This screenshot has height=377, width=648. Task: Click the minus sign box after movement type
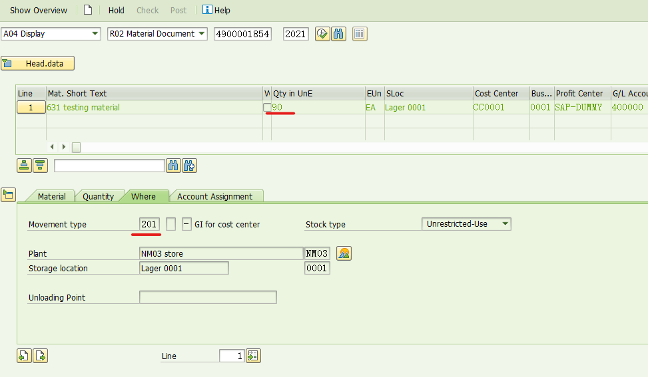pyautogui.click(x=186, y=224)
